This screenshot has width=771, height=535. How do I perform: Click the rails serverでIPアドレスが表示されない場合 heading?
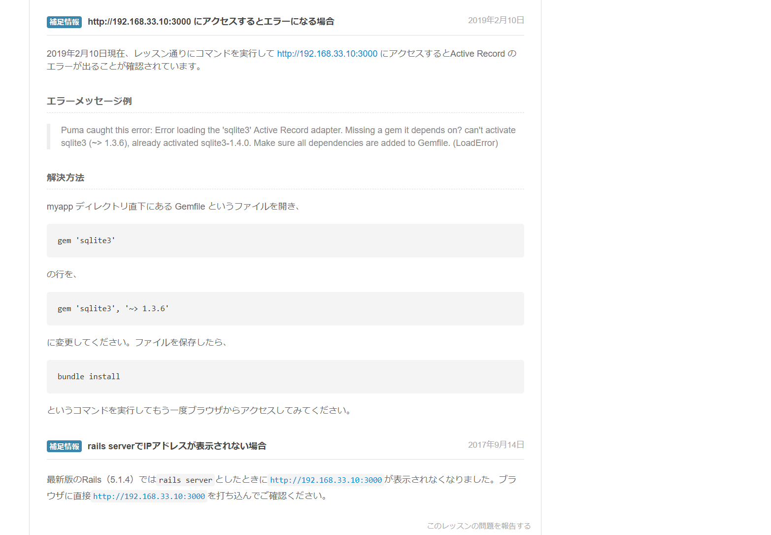coord(176,446)
